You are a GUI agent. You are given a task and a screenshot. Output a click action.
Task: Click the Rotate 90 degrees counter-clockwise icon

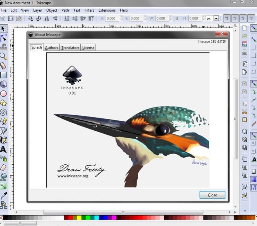[31, 18]
